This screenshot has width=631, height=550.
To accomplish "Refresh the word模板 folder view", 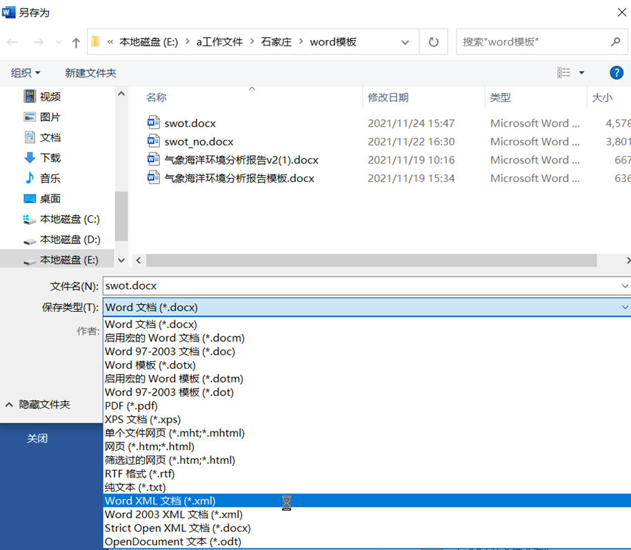I will (433, 42).
